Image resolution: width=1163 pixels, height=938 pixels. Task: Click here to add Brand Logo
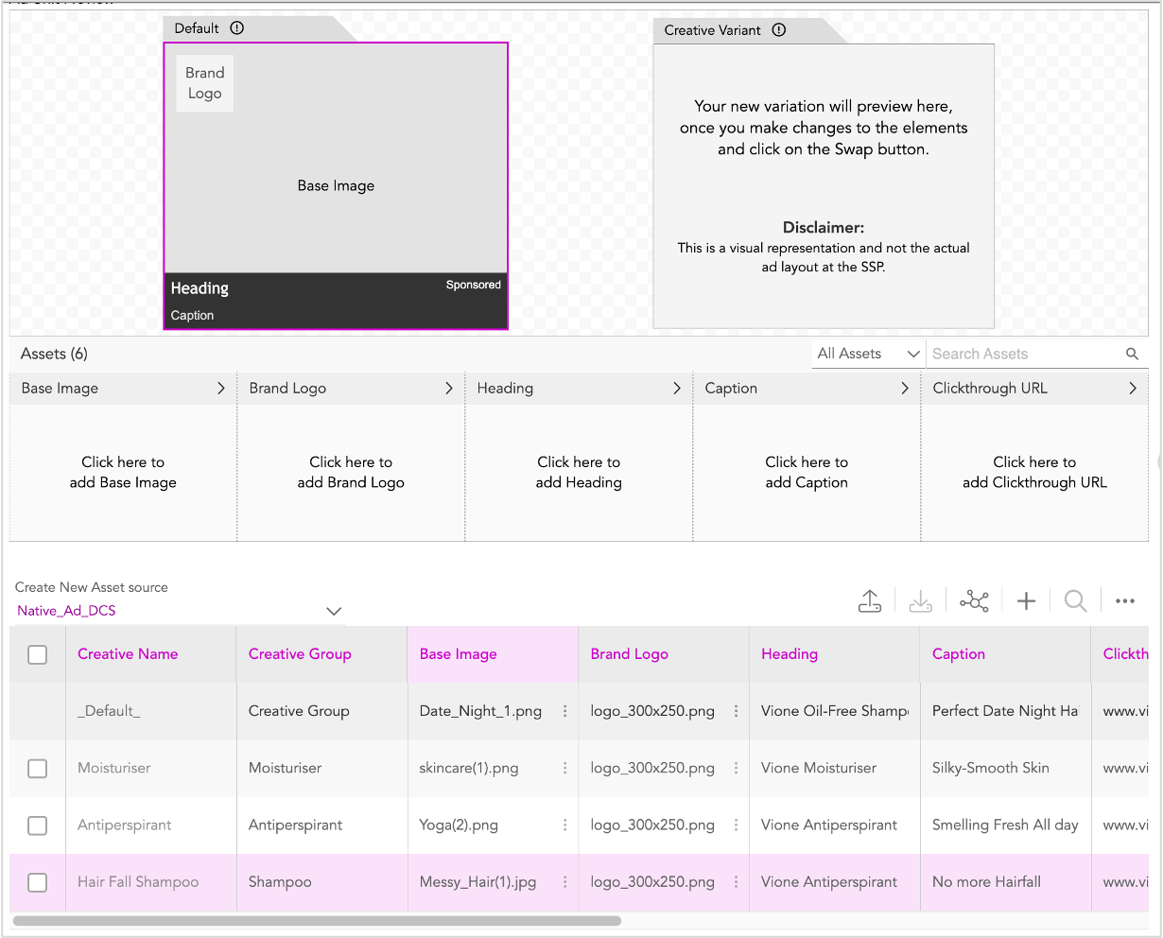pyautogui.click(x=351, y=473)
